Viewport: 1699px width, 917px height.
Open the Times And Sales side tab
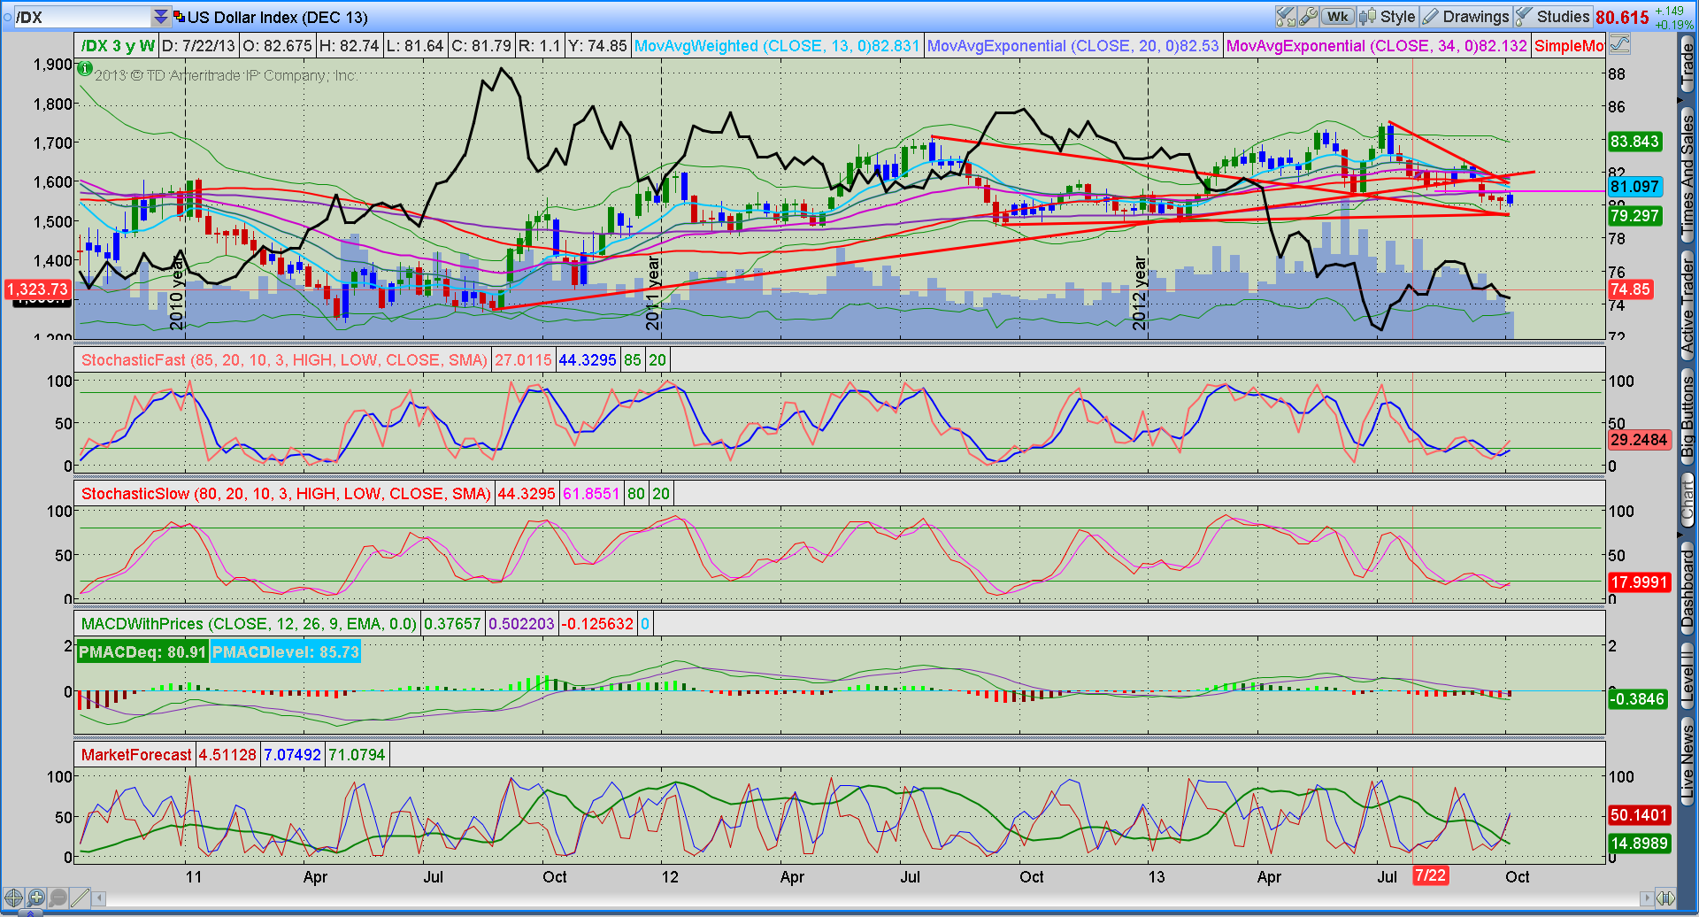[x=1687, y=173]
